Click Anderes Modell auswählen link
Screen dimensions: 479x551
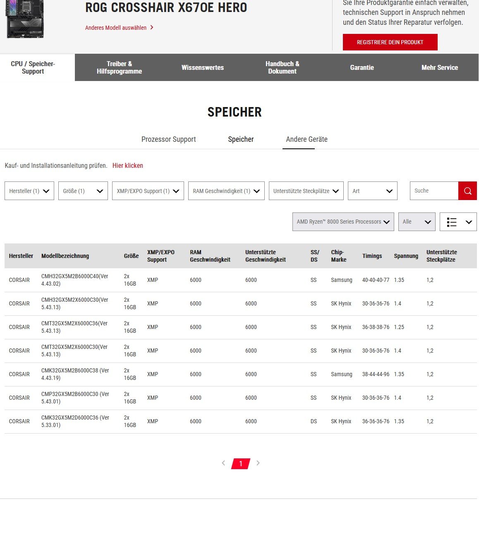(119, 28)
